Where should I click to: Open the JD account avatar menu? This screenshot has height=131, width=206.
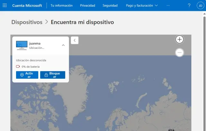click(x=200, y=5)
